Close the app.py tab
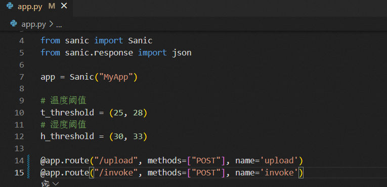The height and width of the screenshot is (187, 387). pyautogui.click(x=64, y=6)
